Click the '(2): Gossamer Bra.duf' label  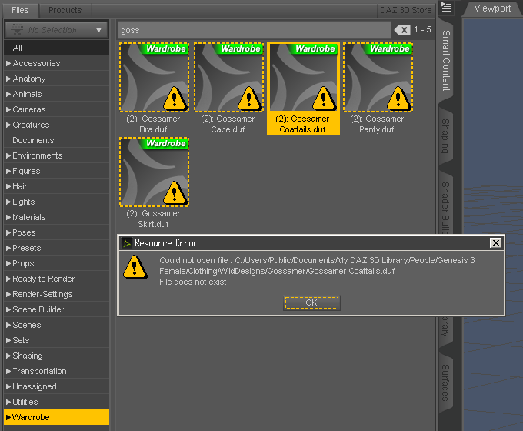pyautogui.click(x=153, y=124)
